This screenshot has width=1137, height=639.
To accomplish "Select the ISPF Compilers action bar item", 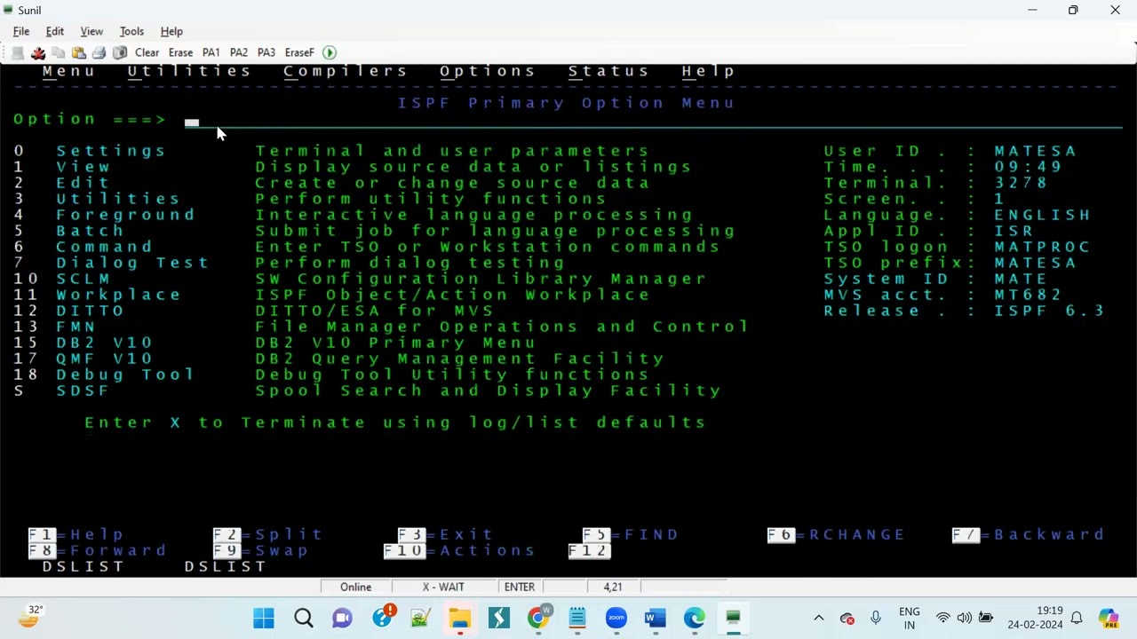I will pyautogui.click(x=346, y=71).
